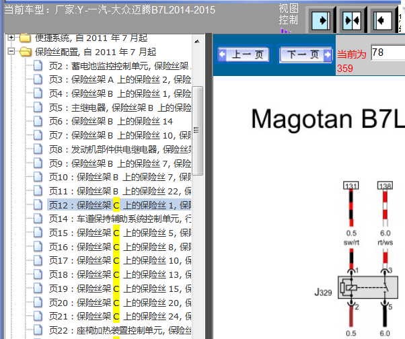Click the document icon beside 页9
The image size is (405, 339).
(38, 163)
